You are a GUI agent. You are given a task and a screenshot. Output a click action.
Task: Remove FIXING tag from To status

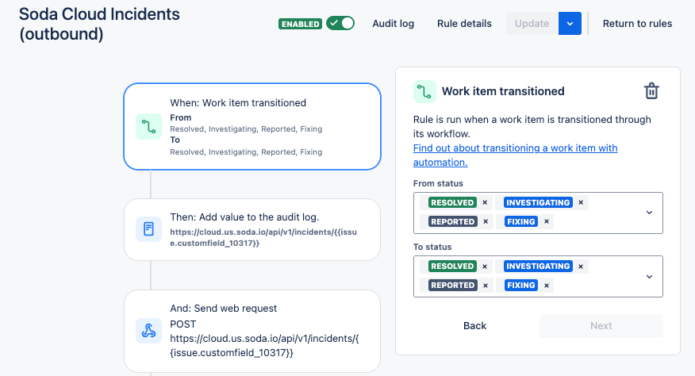547,286
